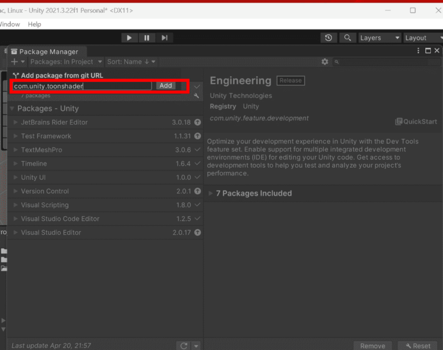The width and height of the screenshot is (443, 350).
Task: Expand the TextMeshPro package entry
Action: [x=16, y=150]
